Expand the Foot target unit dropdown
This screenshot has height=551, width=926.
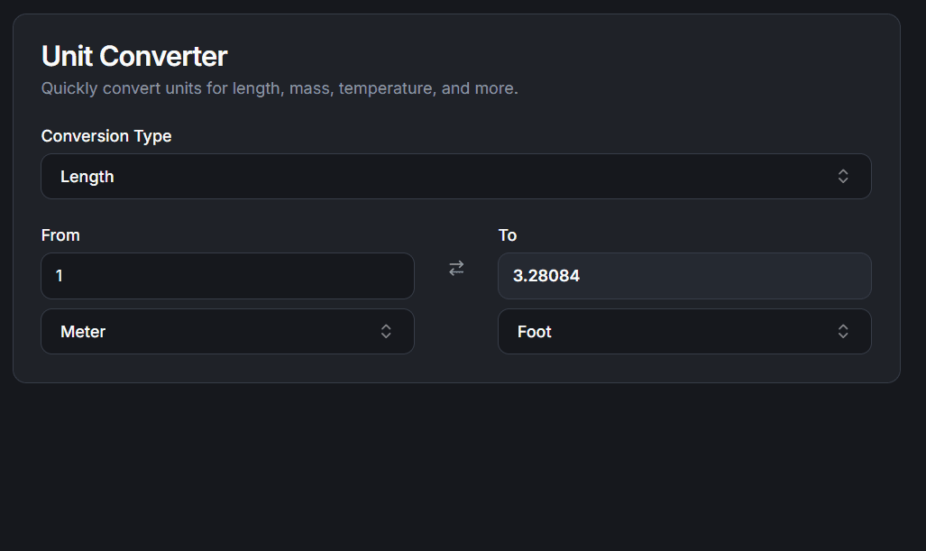684,332
